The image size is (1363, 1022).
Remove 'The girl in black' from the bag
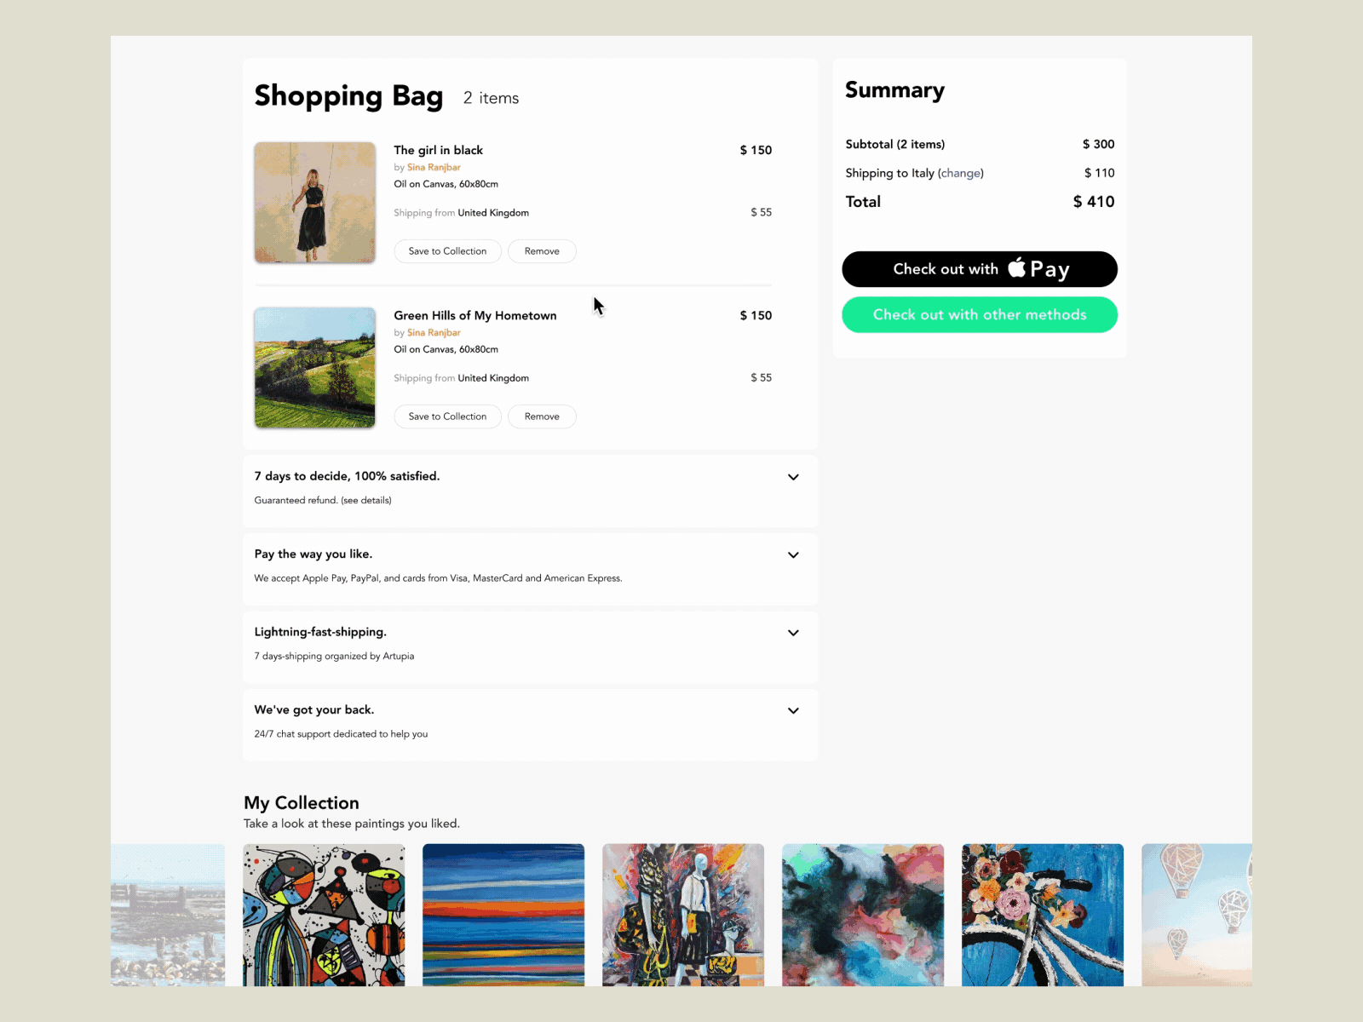[x=542, y=250]
